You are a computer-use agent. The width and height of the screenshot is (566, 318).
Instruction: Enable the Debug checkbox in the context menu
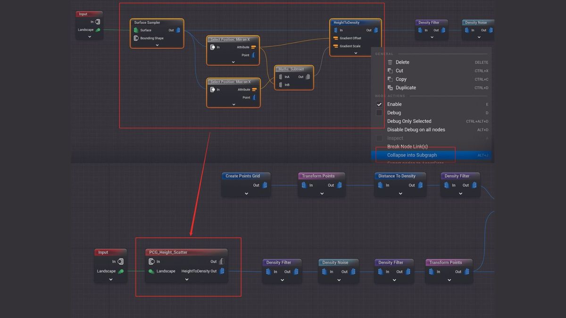click(379, 113)
